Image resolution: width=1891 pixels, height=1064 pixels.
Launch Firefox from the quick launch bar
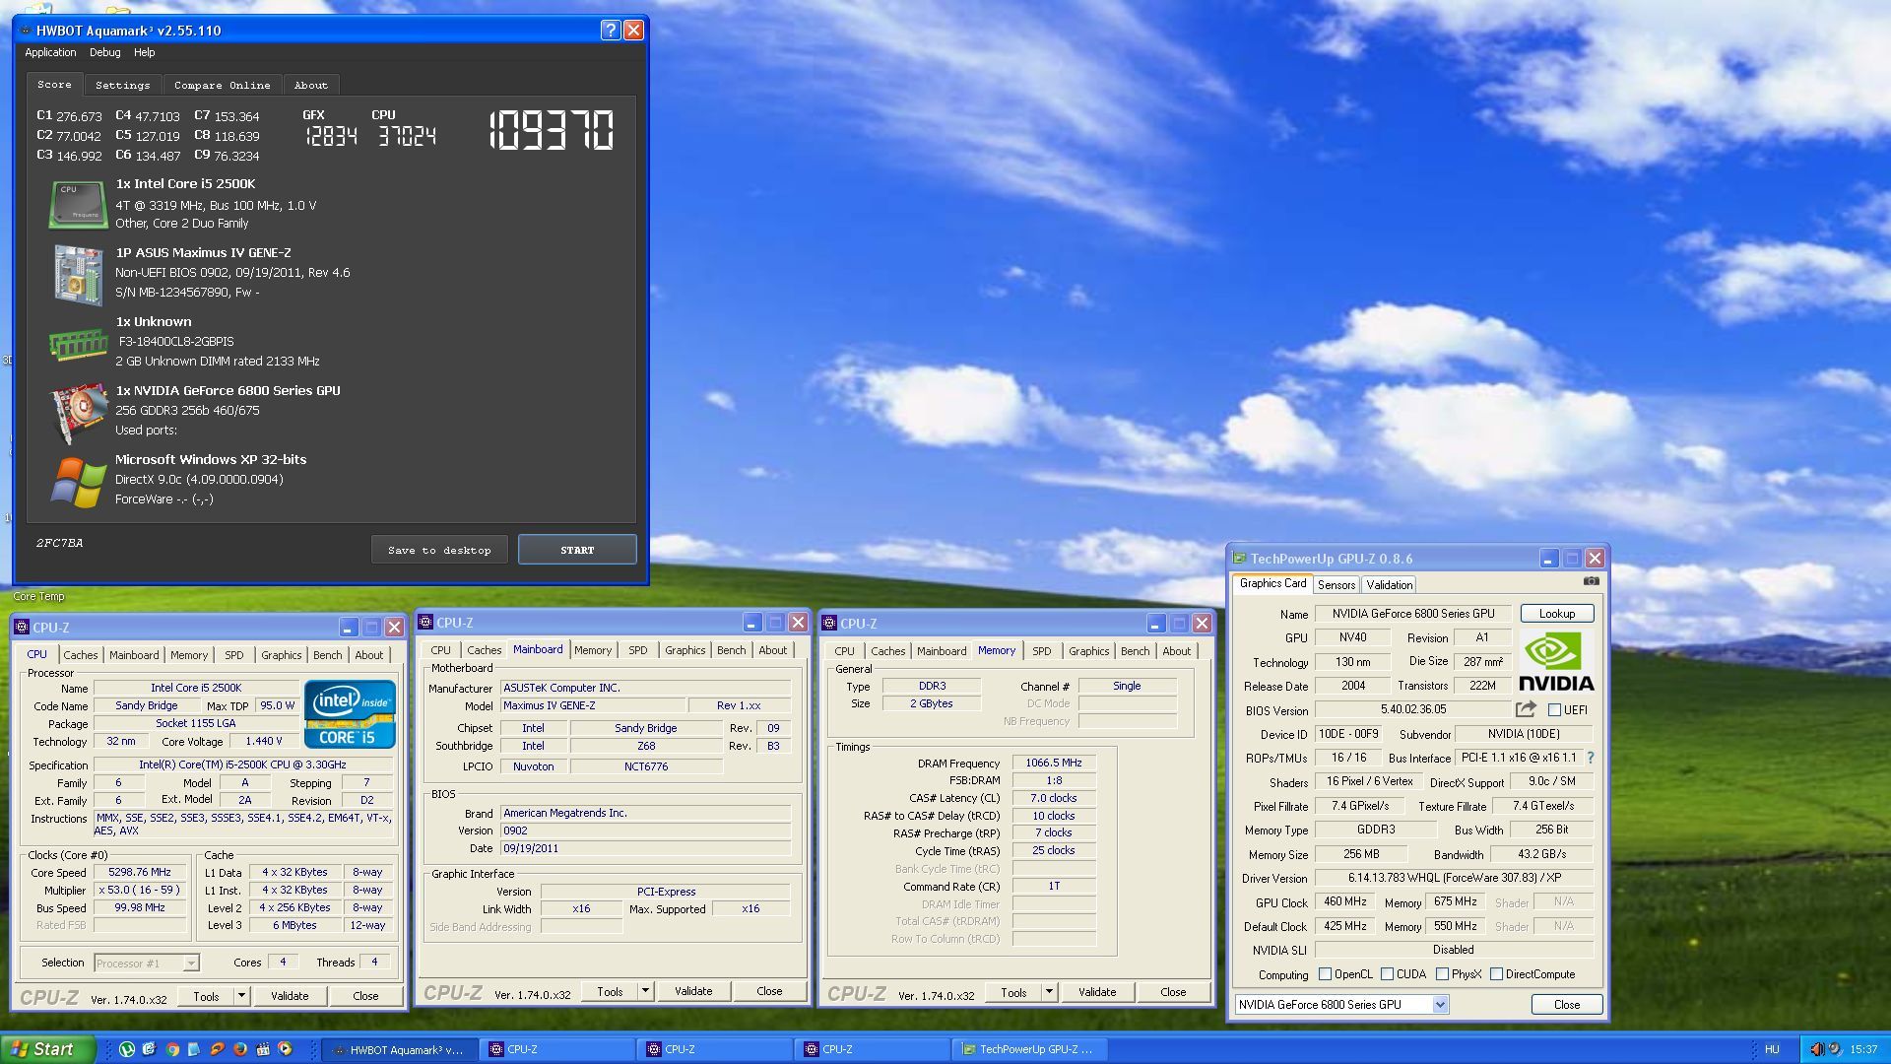[239, 1049]
